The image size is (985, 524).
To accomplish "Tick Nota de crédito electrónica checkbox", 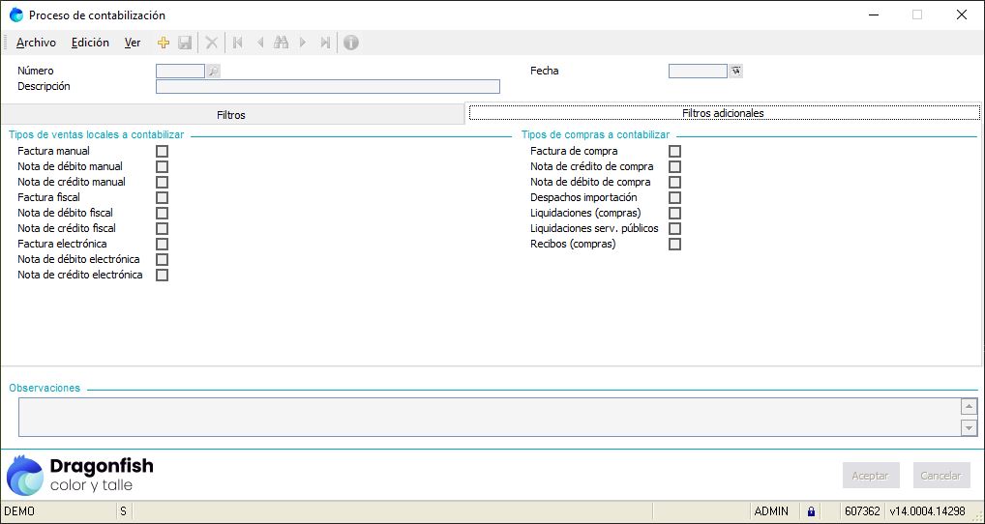I will [163, 275].
